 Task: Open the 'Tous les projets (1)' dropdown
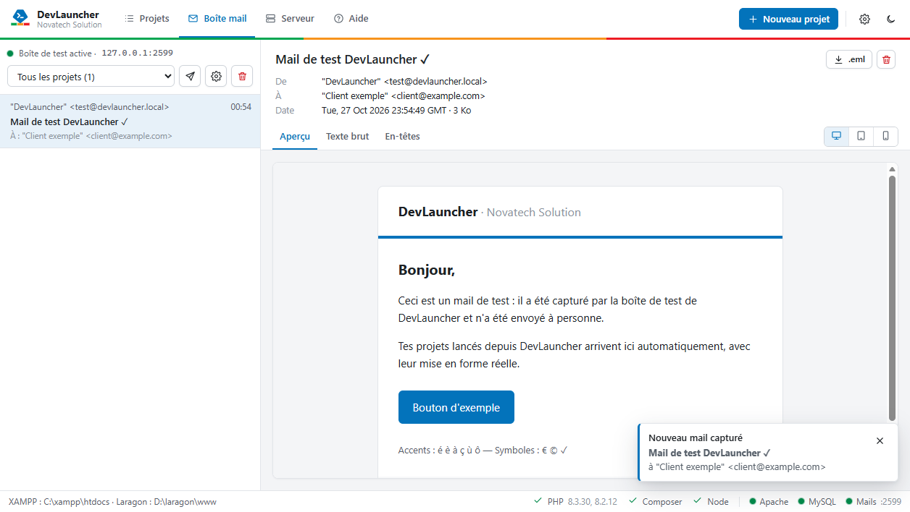tap(91, 76)
